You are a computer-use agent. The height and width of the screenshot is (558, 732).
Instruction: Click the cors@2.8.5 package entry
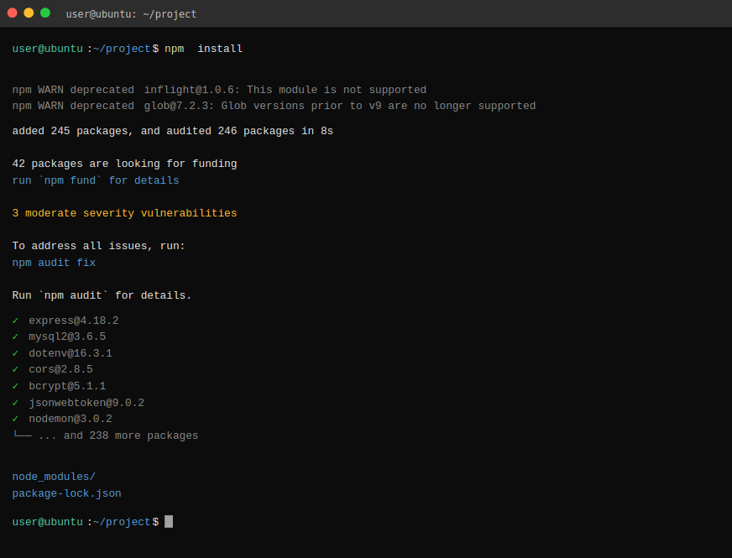tap(60, 369)
